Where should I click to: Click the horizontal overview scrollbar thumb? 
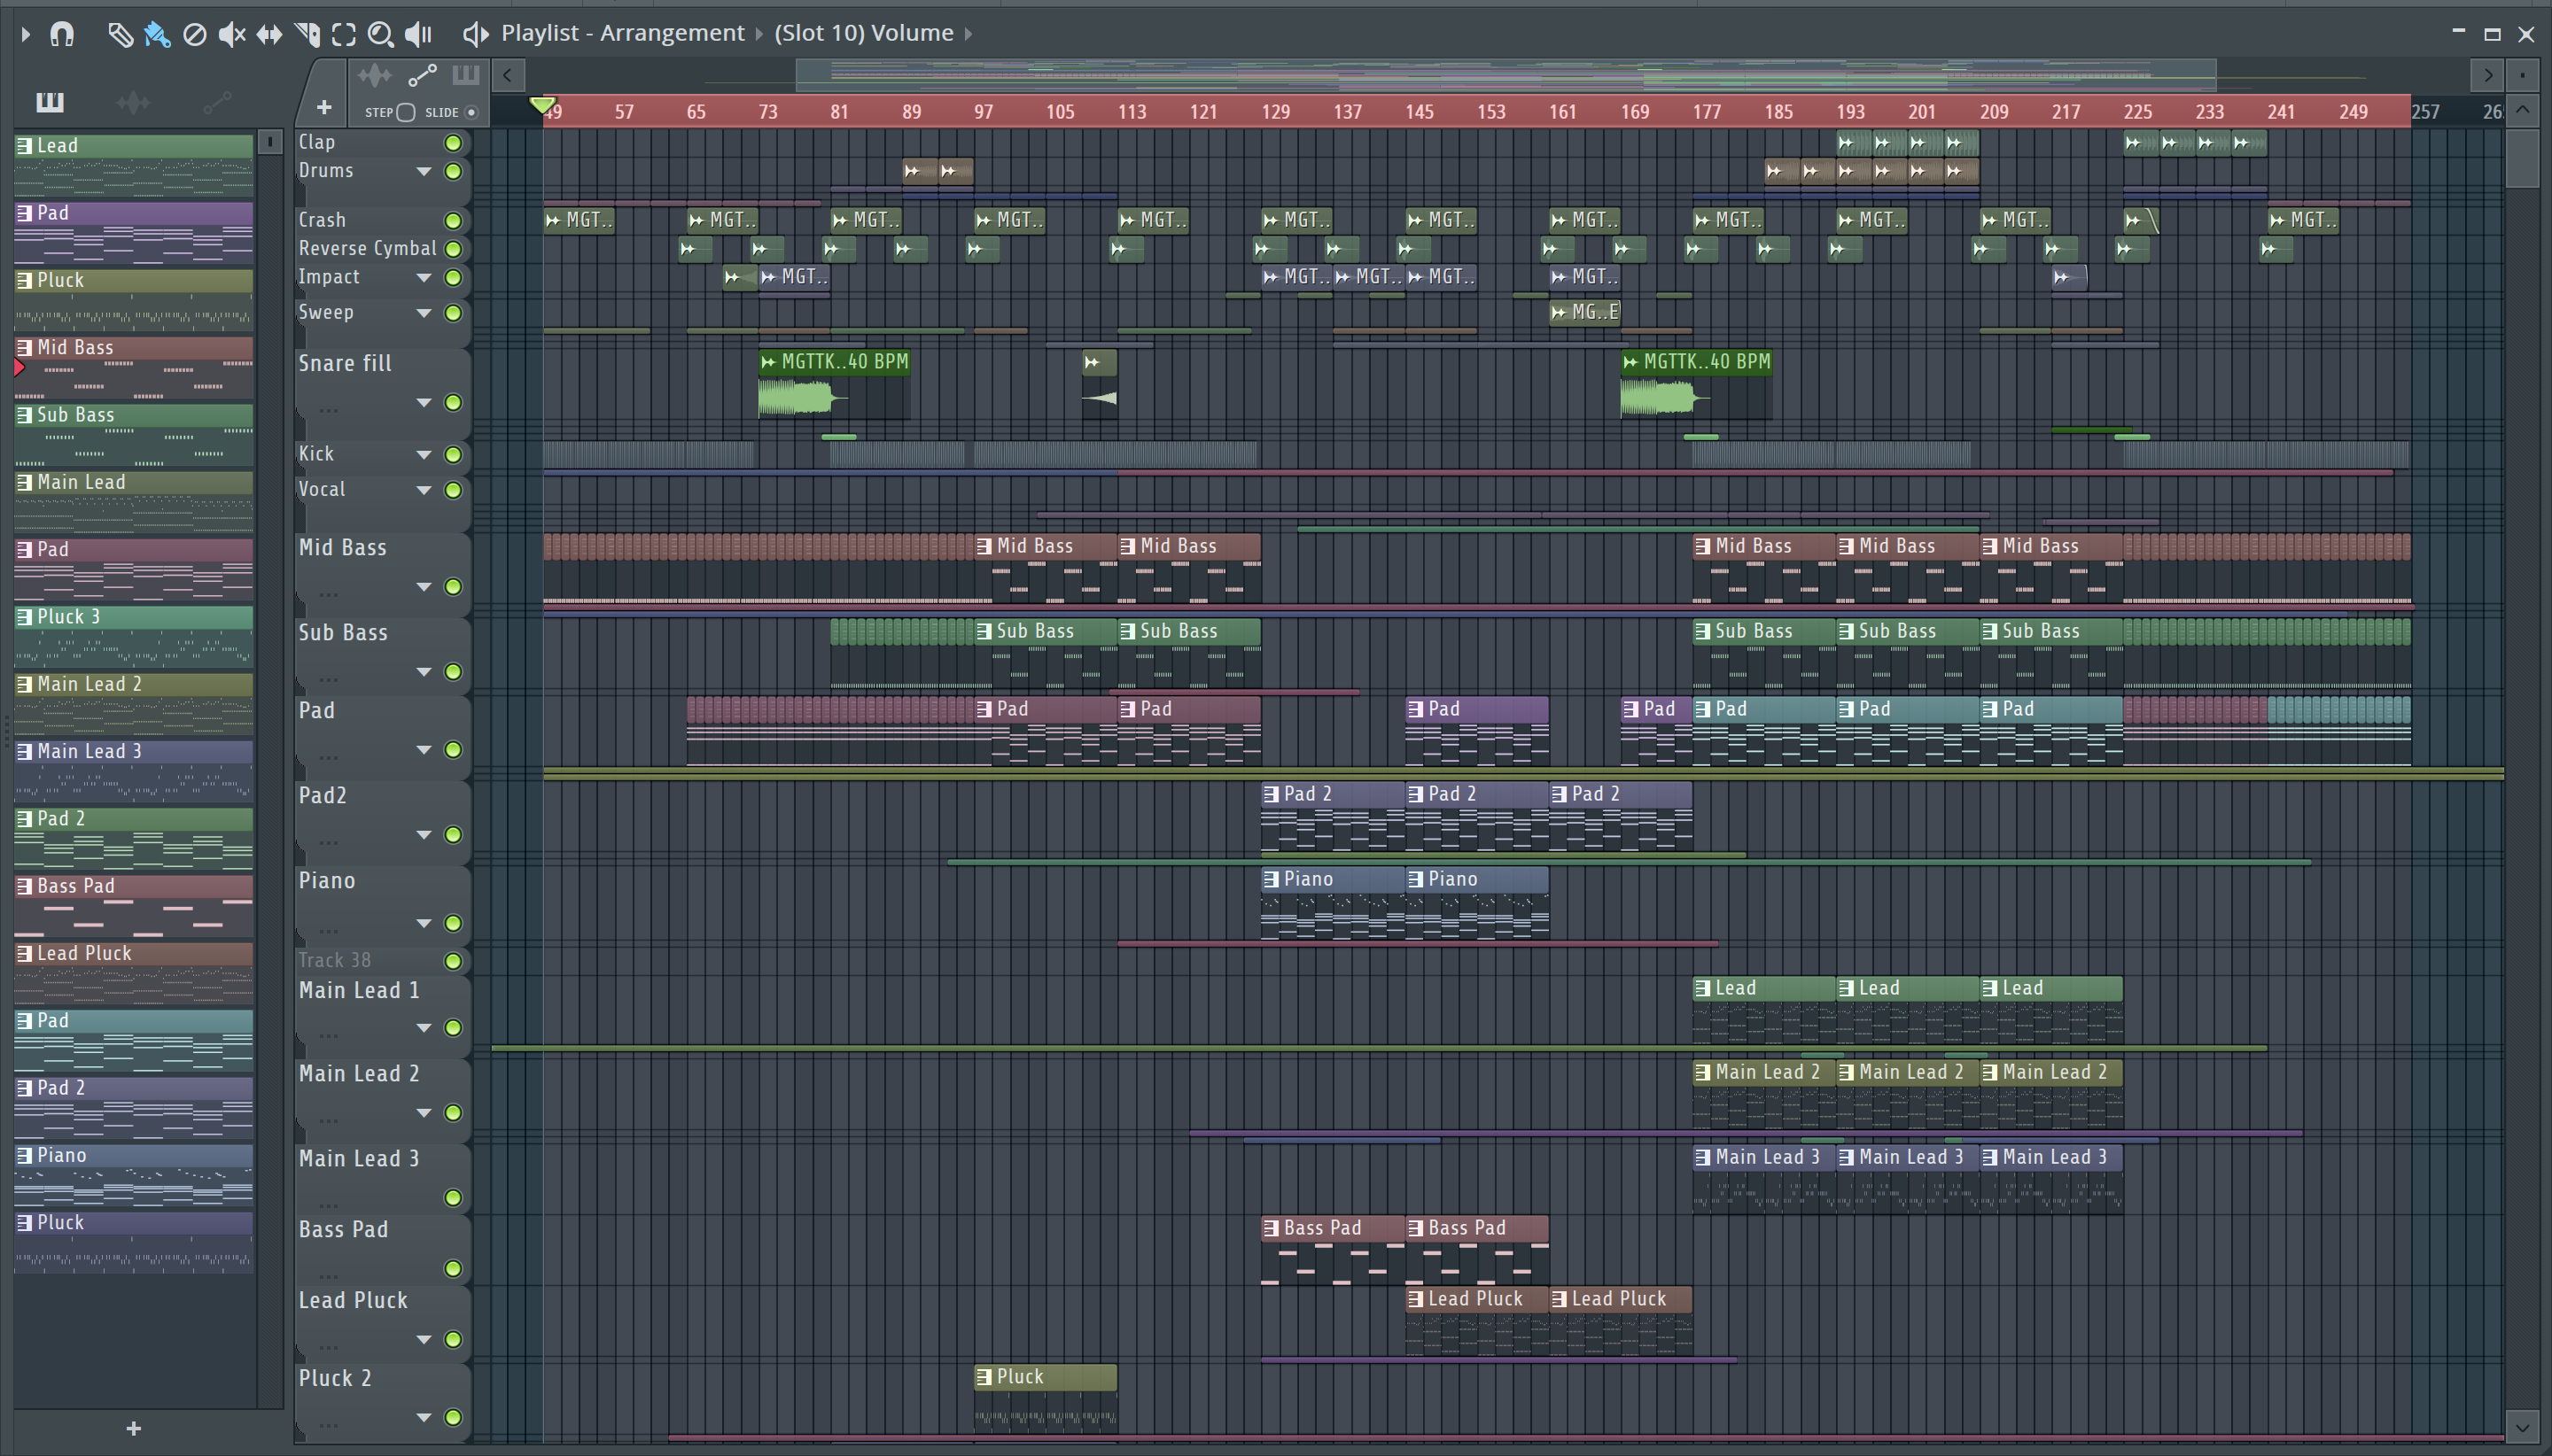tap(1506, 75)
